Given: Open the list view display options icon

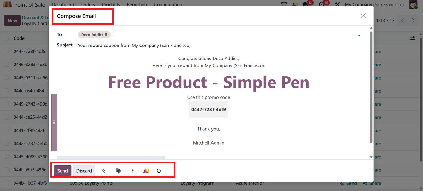Looking at the screenshot, I should pyautogui.click(x=413, y=38).
